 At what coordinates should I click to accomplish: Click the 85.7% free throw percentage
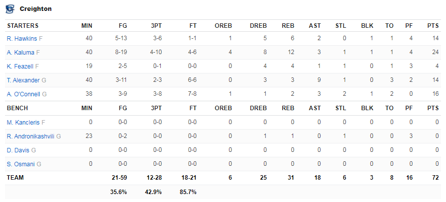click(x=188, y=192)
